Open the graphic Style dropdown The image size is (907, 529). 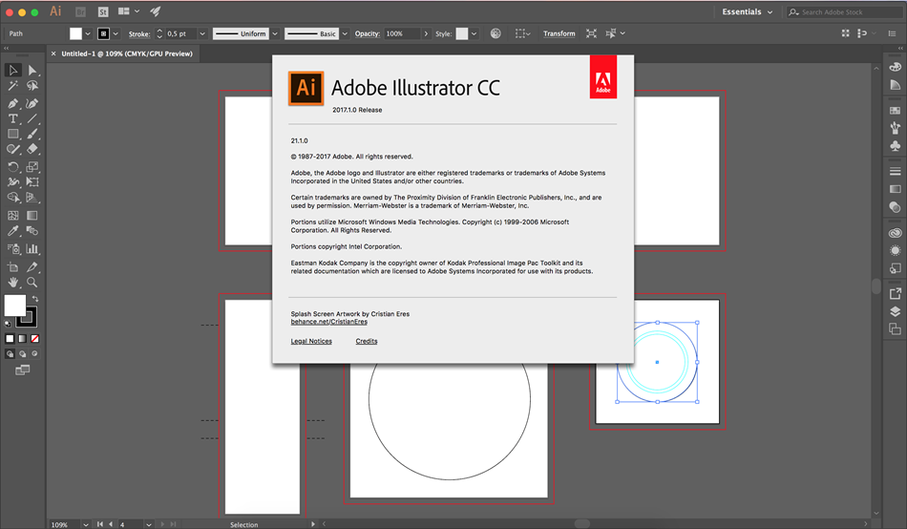point(474,33)
